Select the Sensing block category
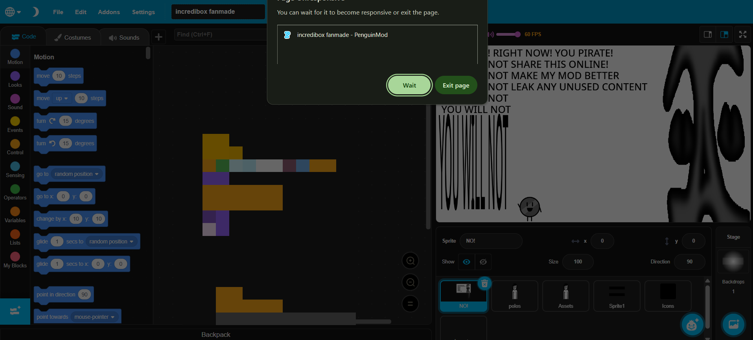Viewport: 753px width, 340px height. 15,170
